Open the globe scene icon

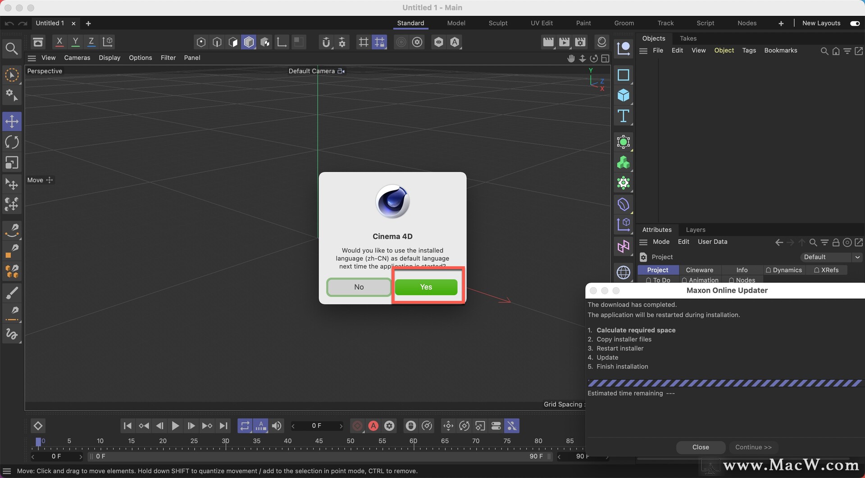(x=624, y=272)
